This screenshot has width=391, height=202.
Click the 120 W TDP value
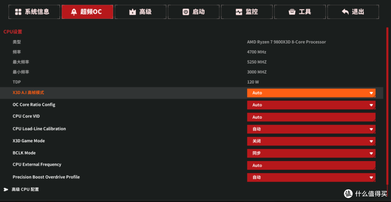click(253, 82)
